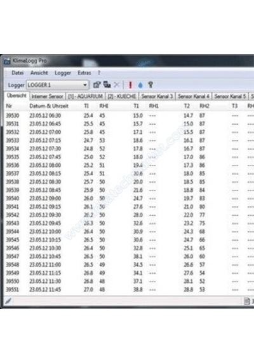Screen dimensions: 254x363
Task: Click the Nr column header
Action: [x=9, y=106]
